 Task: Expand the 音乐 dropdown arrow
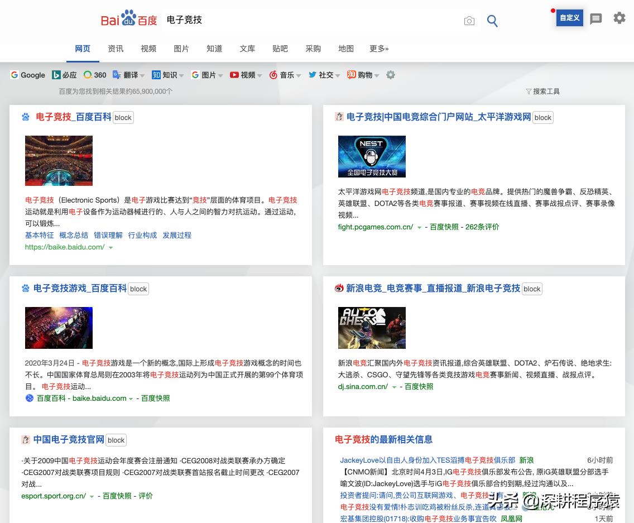coord(299,76)
